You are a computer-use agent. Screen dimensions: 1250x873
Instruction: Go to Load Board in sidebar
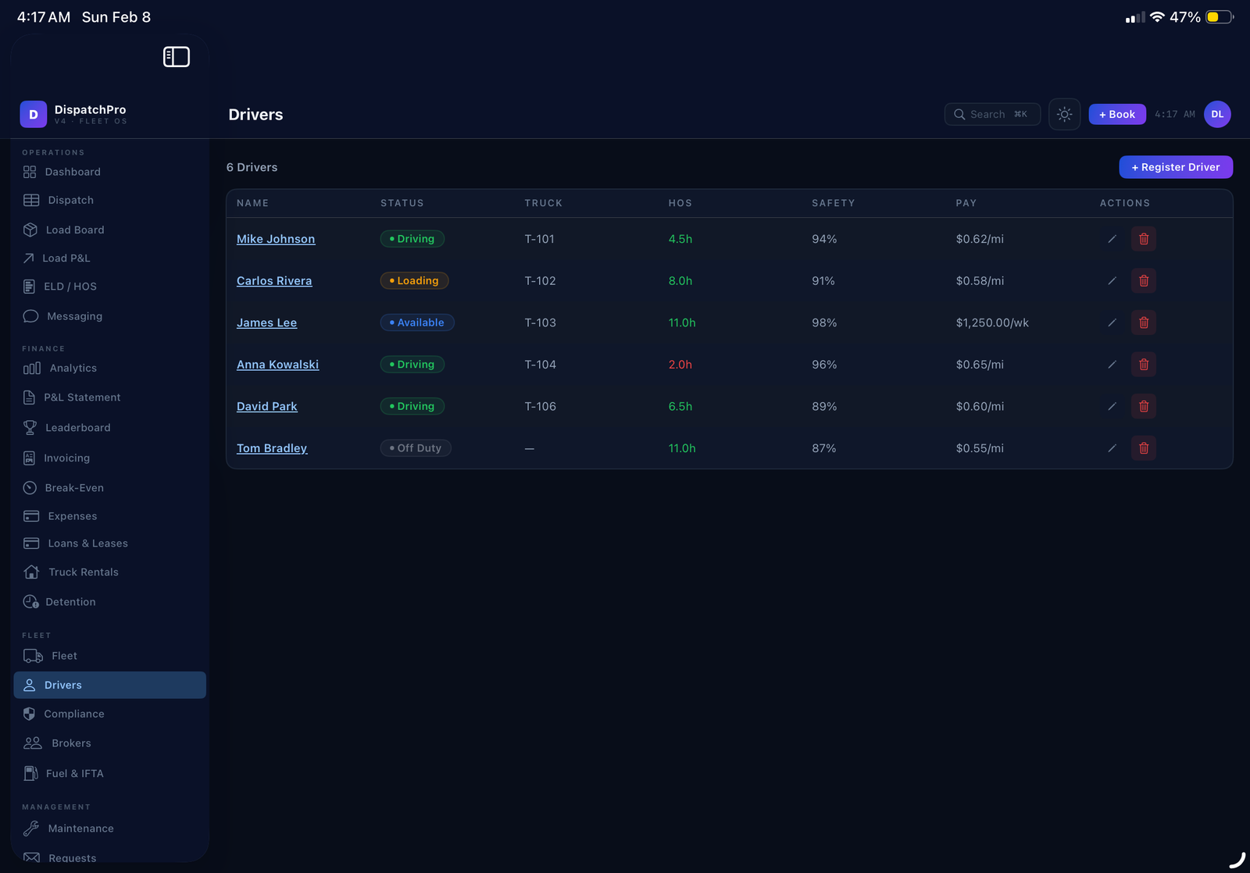(74, 230)
